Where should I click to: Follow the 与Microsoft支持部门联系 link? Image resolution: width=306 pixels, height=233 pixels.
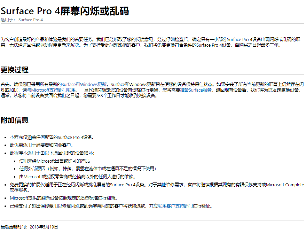click(x=51, y=90)
